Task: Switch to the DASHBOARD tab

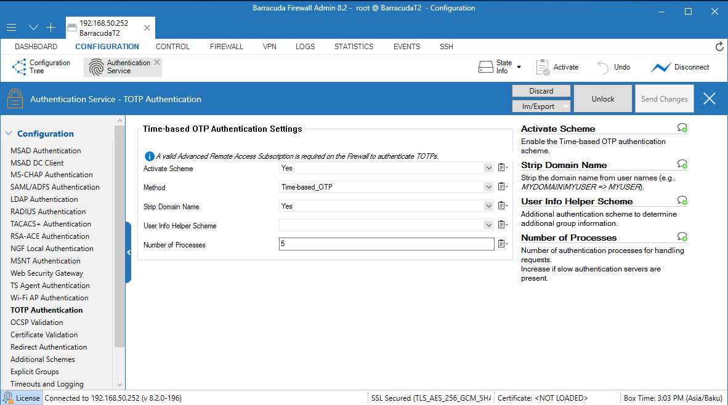Action: click(36, 46)
